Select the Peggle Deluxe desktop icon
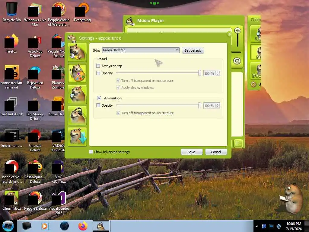This screenshot has width=309, height=232. 35,200
